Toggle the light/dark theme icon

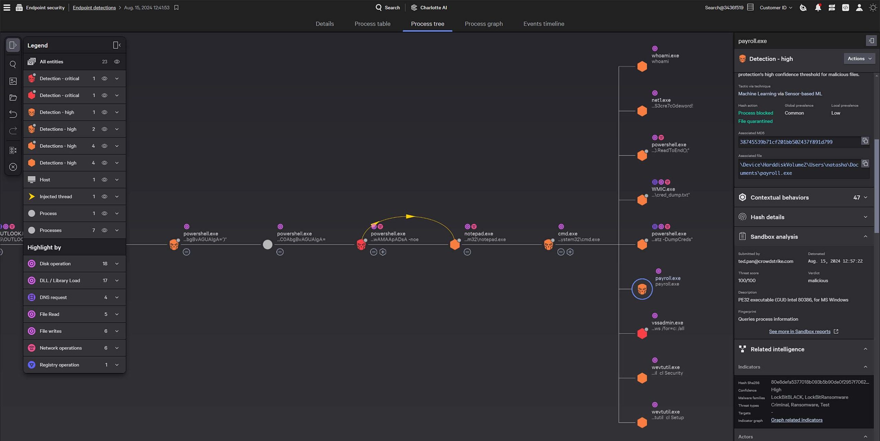pos(873,8)
